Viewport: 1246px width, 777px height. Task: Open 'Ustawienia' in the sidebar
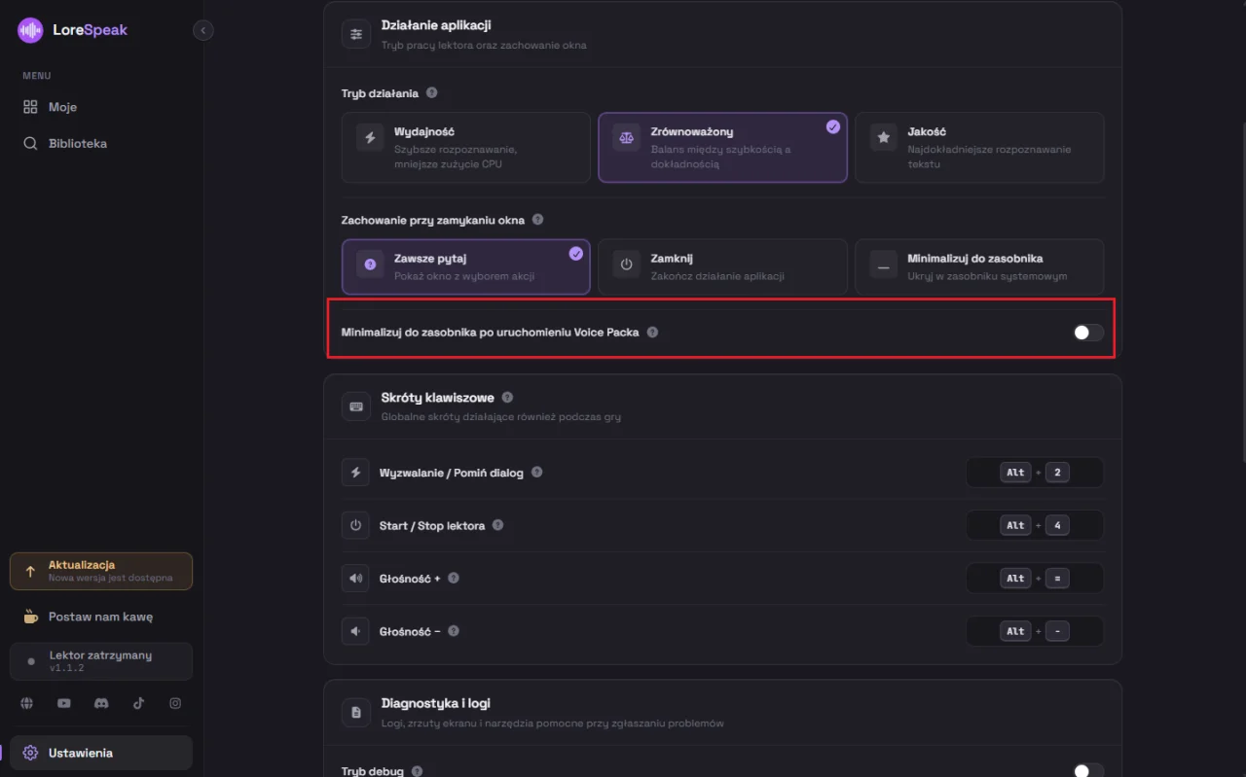pos(101,753)
